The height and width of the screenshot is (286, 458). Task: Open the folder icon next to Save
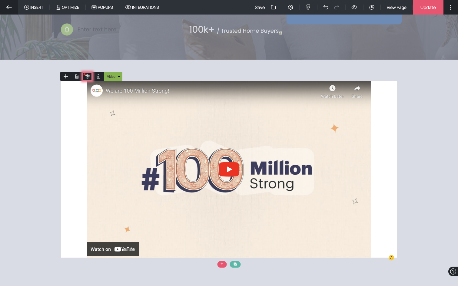273,7
